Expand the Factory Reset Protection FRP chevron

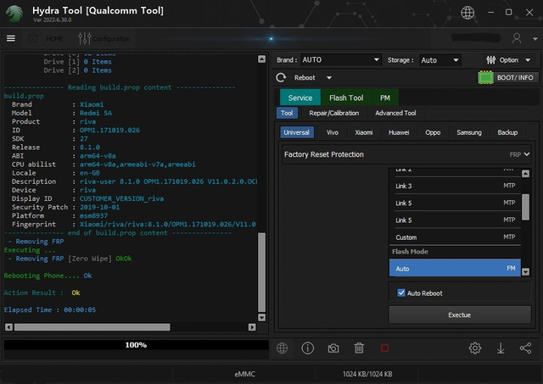coord(526,154)
